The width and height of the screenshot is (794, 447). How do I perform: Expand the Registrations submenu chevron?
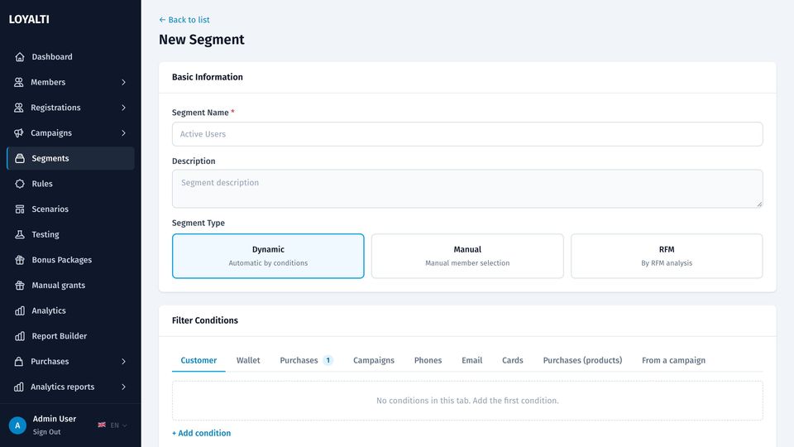click(123, 108)
